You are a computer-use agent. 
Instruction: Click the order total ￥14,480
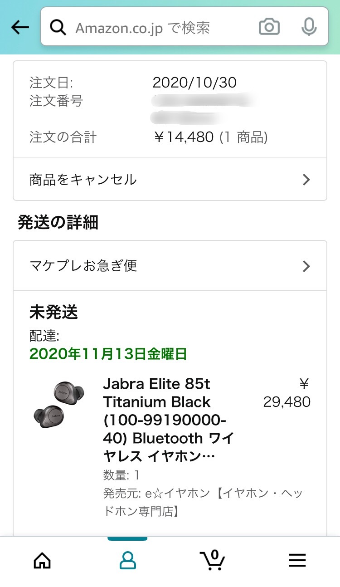[x=184, y=137]
